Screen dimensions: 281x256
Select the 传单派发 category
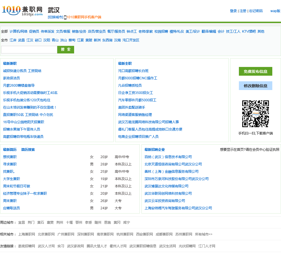[47, 32]
